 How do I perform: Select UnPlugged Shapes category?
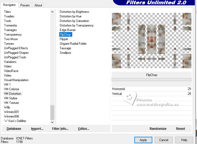click(x=16, y=53)
